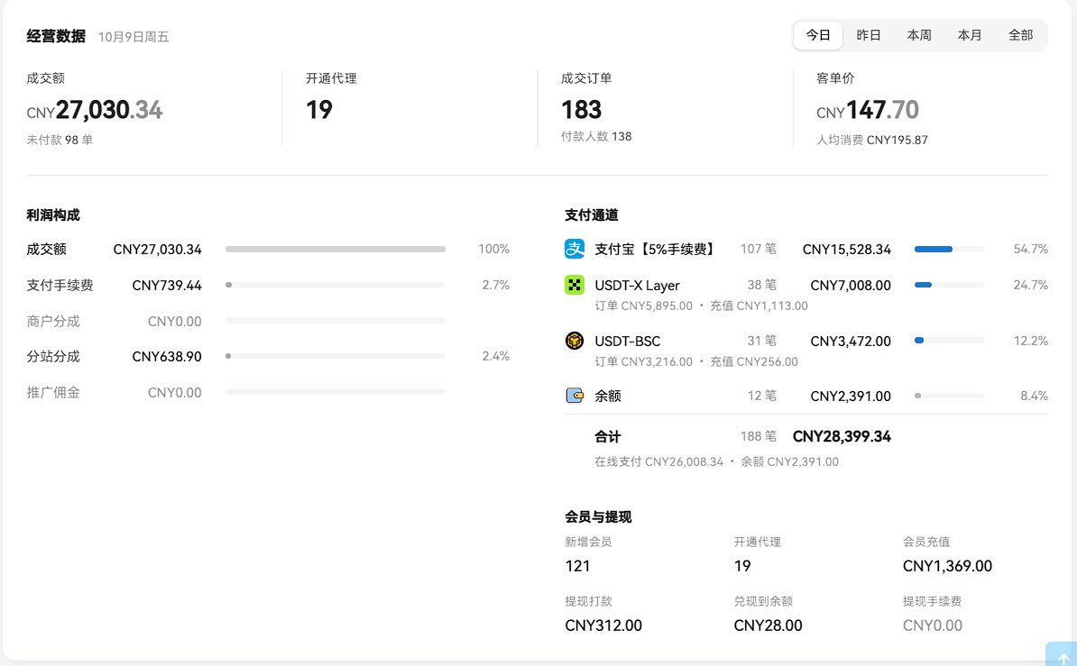Click the 支付通道 section heading
This screenshot has width=1077, height=666.
(x=592, y=215)
